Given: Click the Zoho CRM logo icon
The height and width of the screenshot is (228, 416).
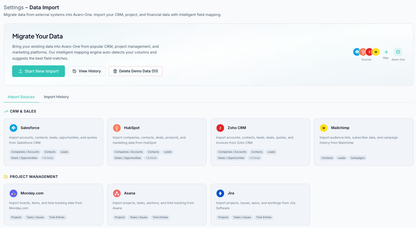Looking at the screenshot, I should click(220, 128).
